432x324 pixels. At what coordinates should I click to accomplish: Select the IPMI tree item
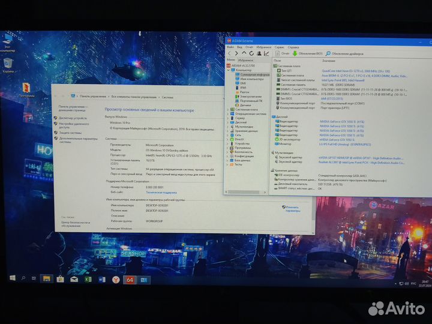coord(241,88)
